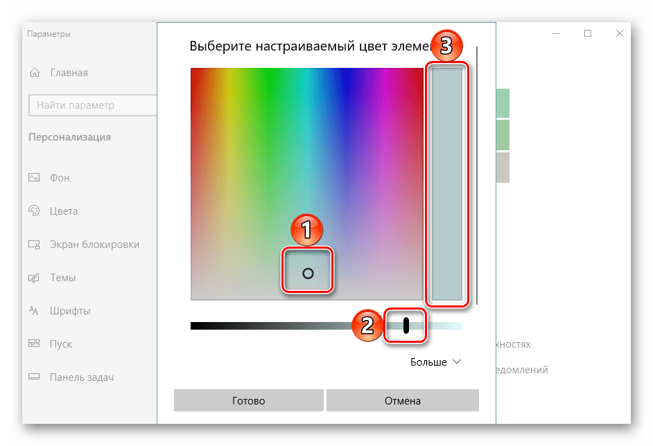Click the circular color picker marker
Viewport: 653px width, 446px height.
308,274
